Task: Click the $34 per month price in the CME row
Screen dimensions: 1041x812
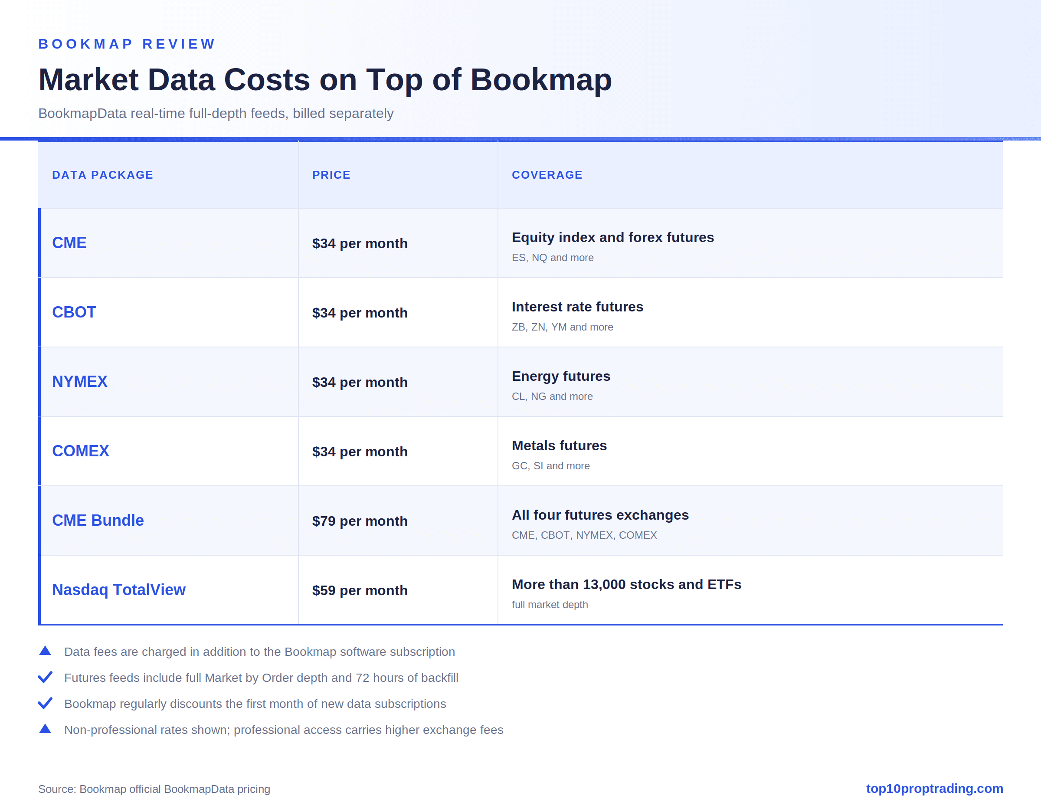Action: tap(360, 243)
